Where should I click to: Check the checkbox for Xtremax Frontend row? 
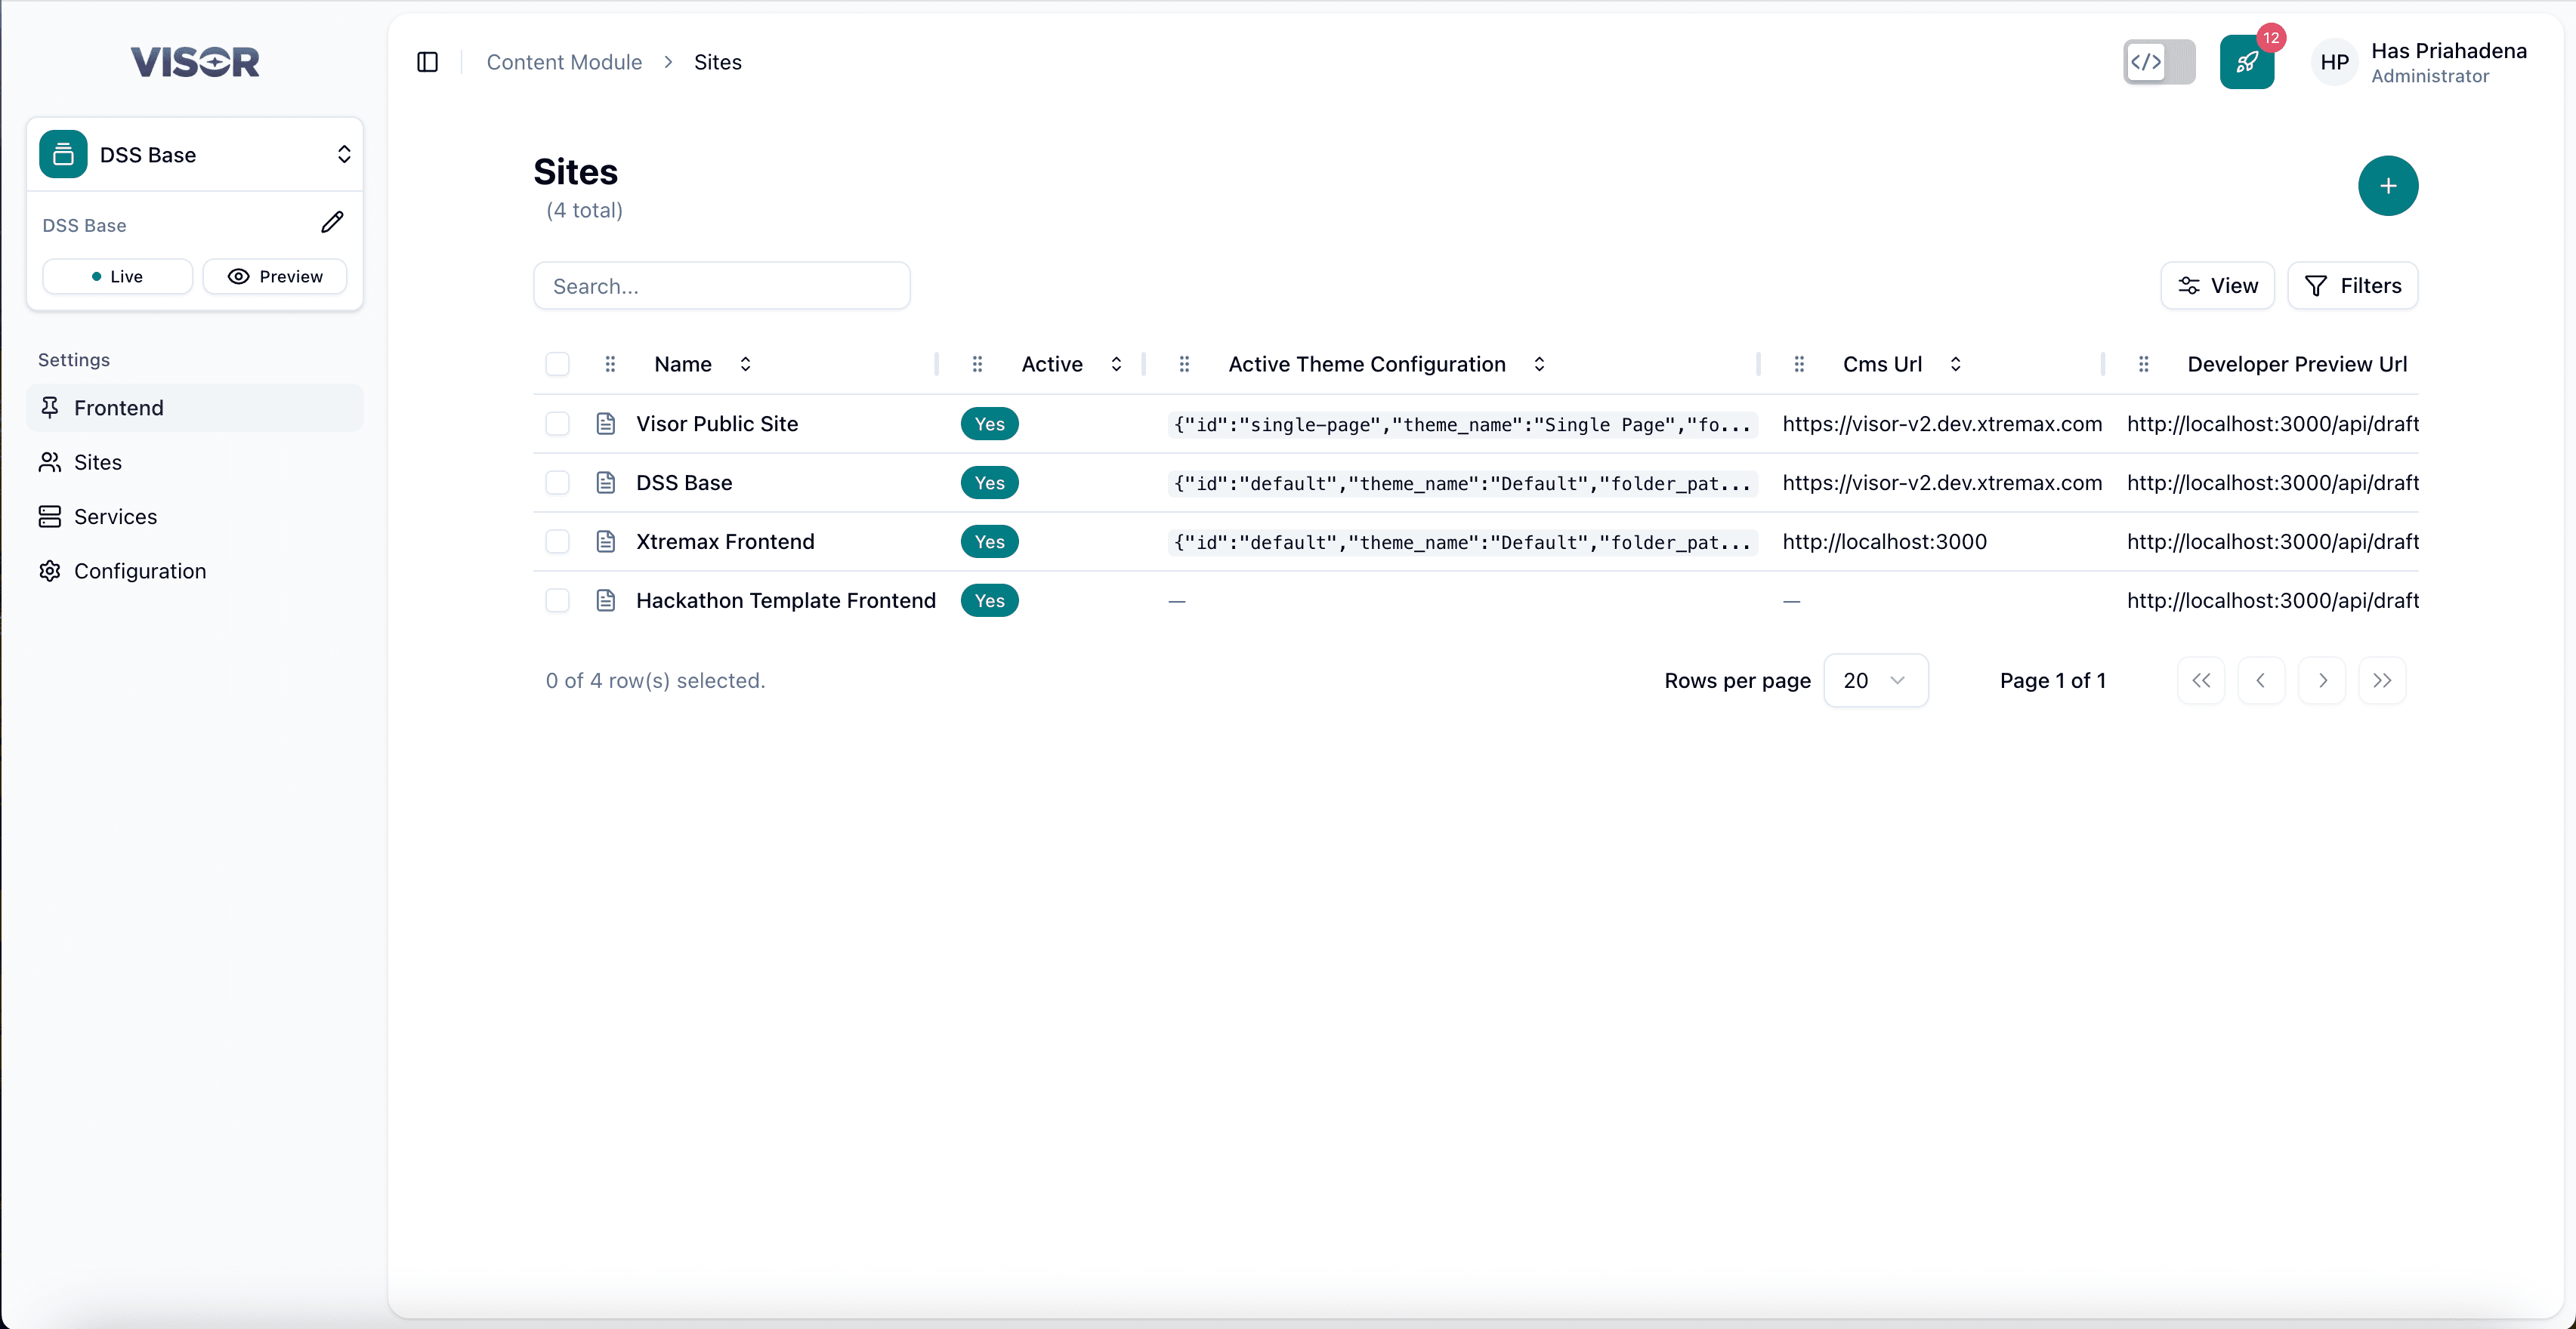click(557, 541)
